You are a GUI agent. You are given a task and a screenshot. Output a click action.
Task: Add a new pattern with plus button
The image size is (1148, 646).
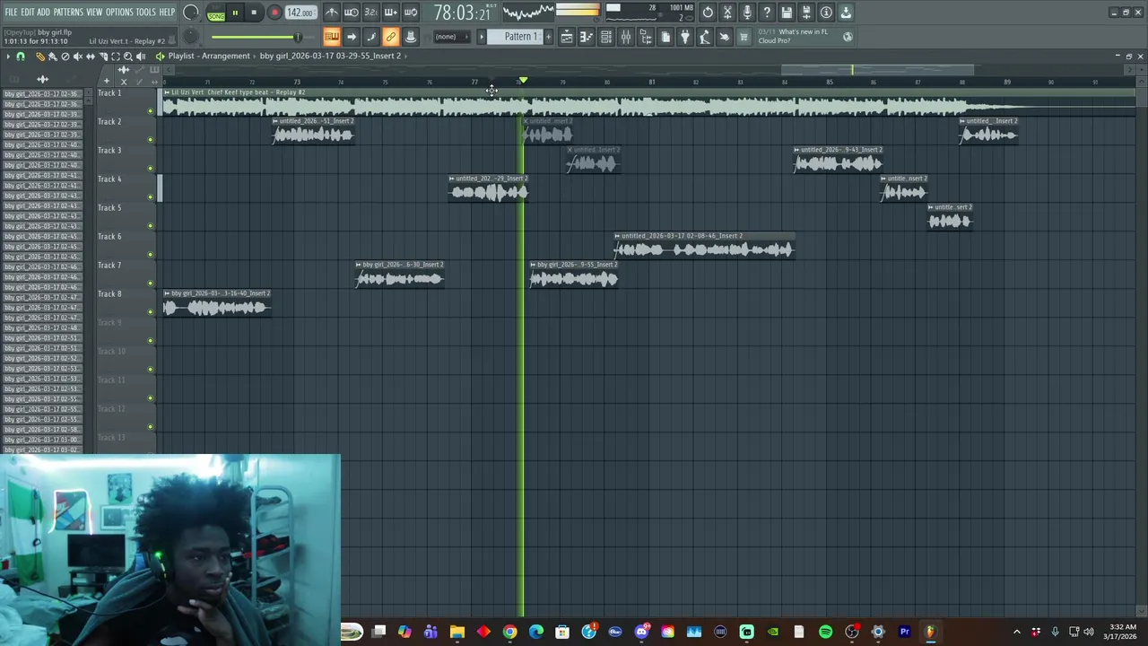pyautogui.click(x=548, y=37)
